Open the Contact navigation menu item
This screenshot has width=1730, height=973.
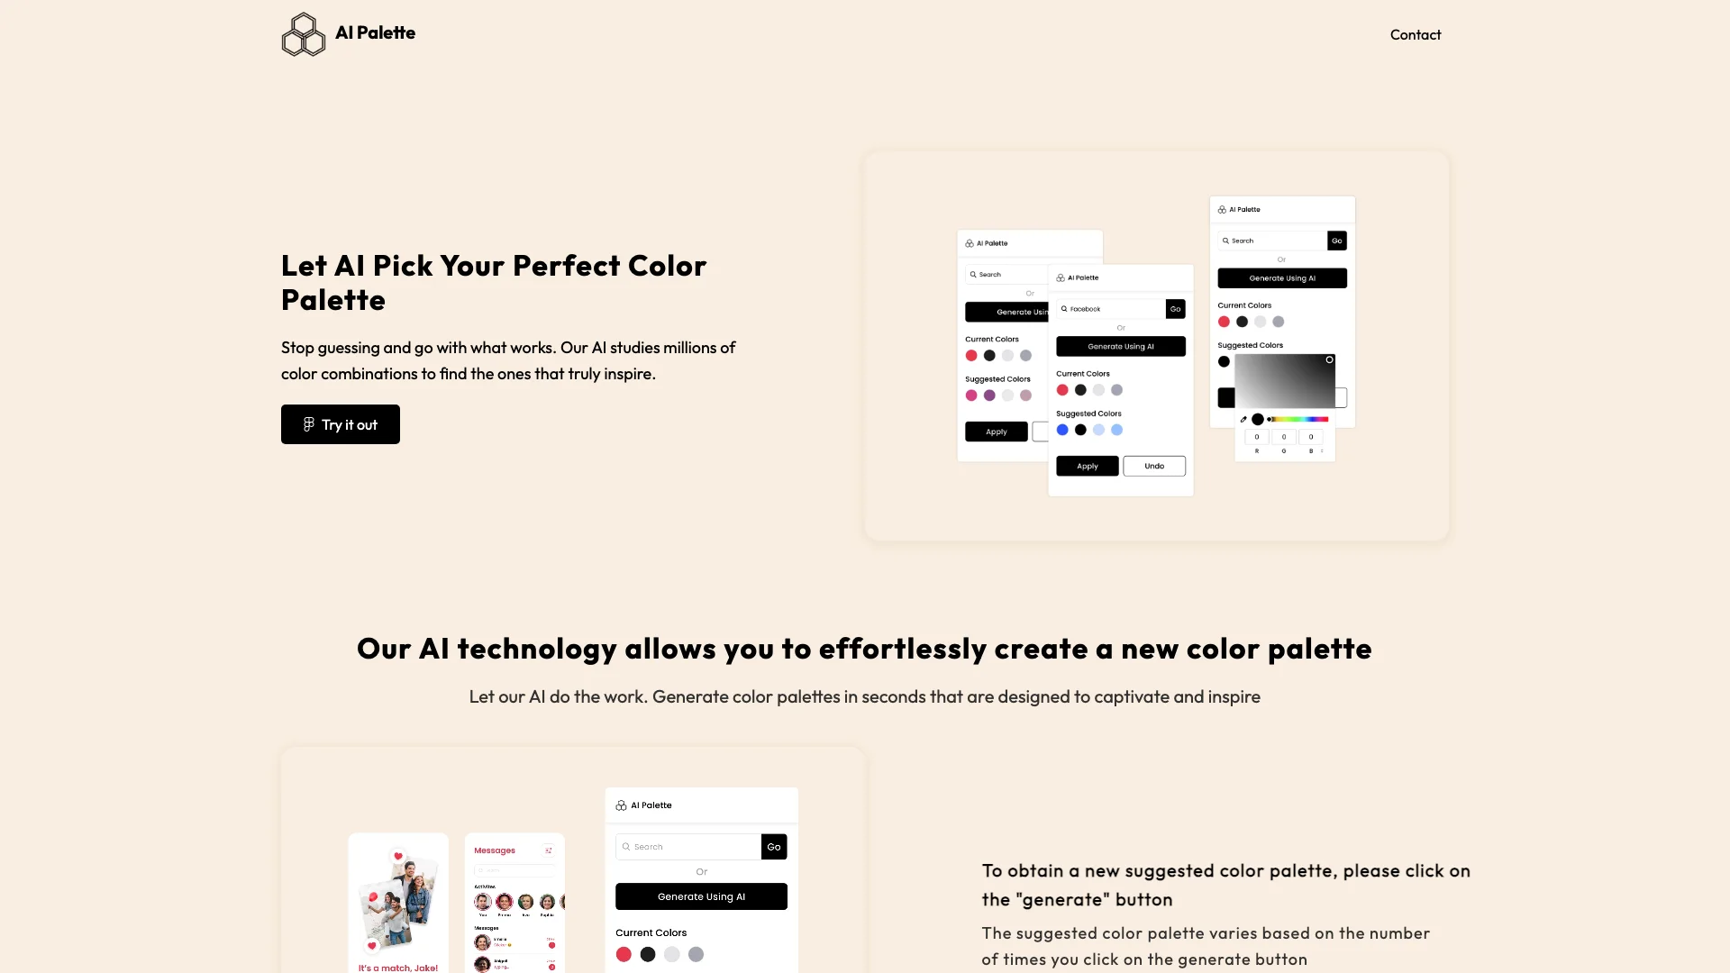(x=1416, y=33)
